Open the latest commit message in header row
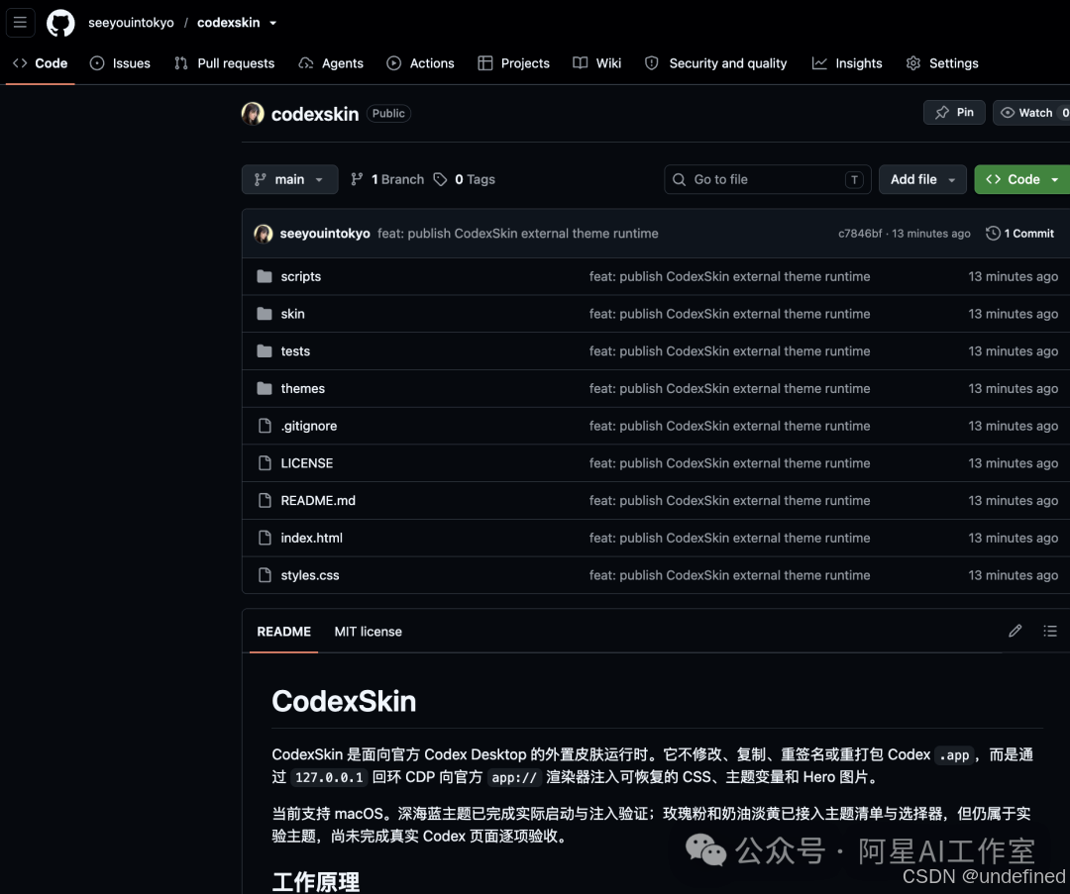 (x=518, y=234)
